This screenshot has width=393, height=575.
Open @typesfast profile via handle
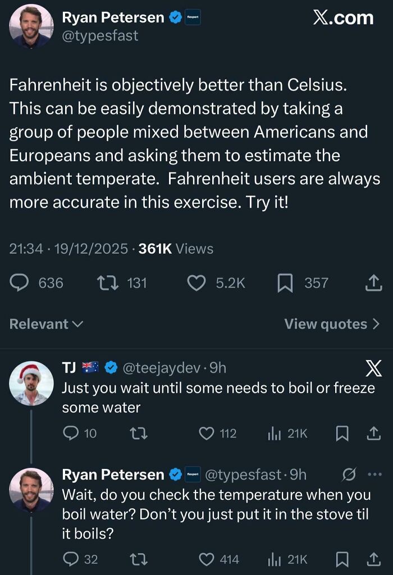pyautogui.click(x=97, y=34)
